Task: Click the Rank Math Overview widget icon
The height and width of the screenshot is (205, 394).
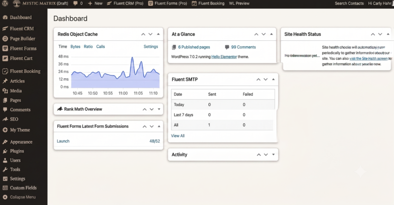Action: 60,109
